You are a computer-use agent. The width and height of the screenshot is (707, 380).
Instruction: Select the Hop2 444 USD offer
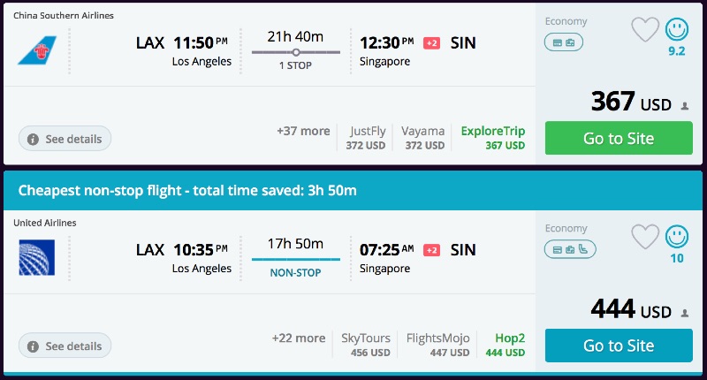(x=505, y=345)
